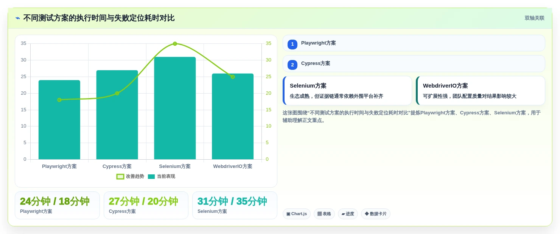Screen dimensions: 560x234
Task: Click the Cypress方案 bar in chart
Action: [117, 115]
